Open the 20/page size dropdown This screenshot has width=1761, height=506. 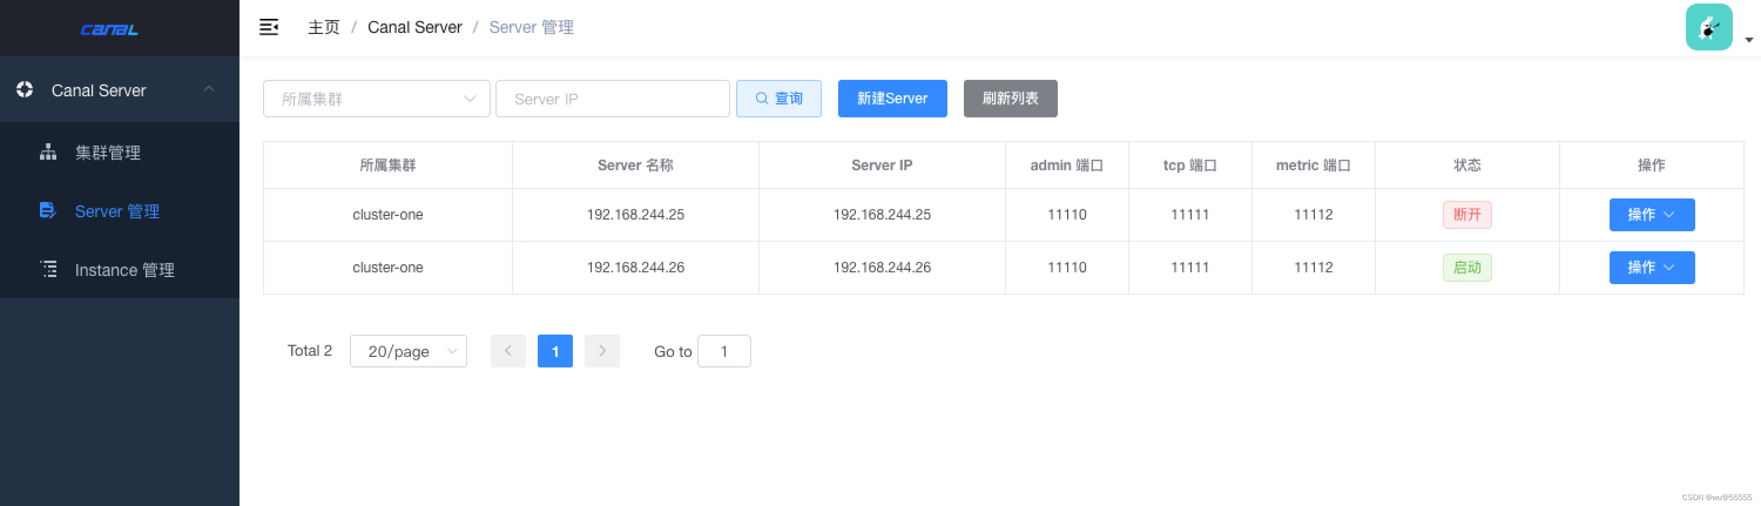tap(408, 351)
